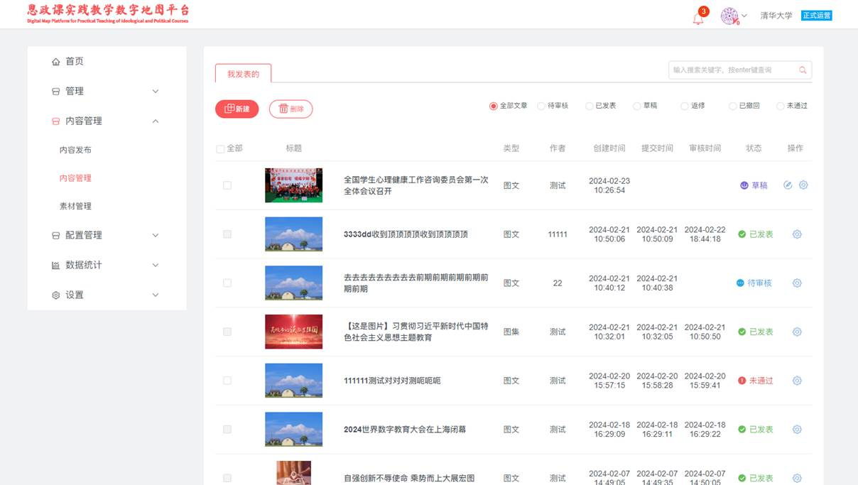Open the 素材管理 submenu item
Viewport: 858px width, 485px height.
click(x=75, y=206)
